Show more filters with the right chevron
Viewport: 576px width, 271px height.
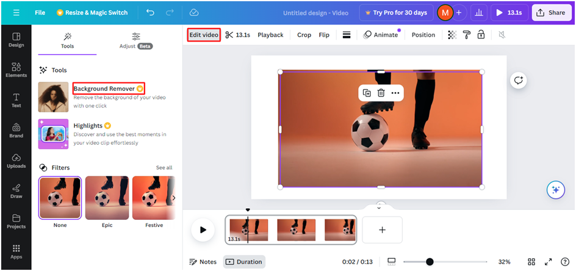pyautogui.click(x=173, y=198)
